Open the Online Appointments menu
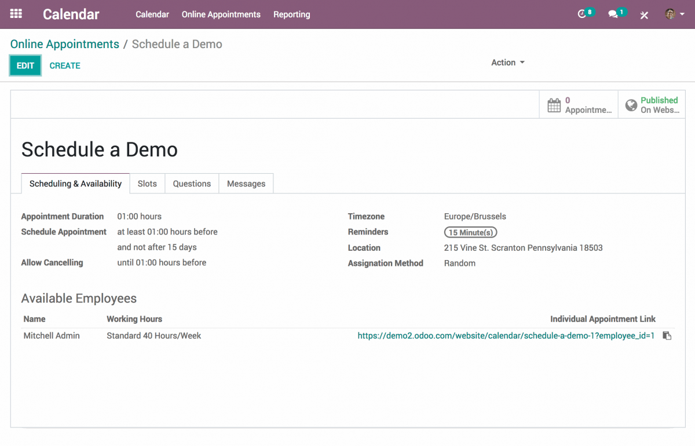The height and width of the screenshot is (446, 695). pyautogui.click(x=221, y=14)
